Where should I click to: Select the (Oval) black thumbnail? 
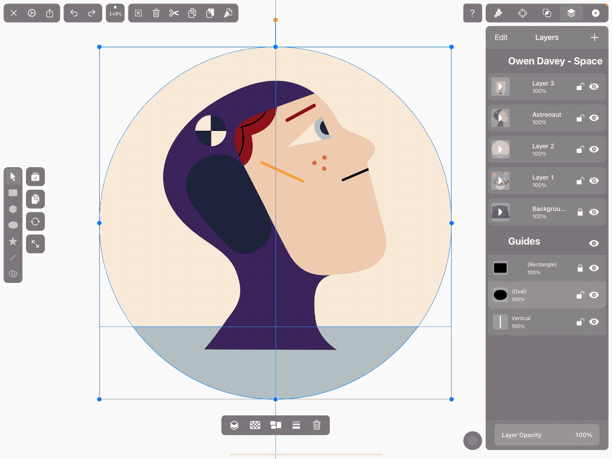500,295
